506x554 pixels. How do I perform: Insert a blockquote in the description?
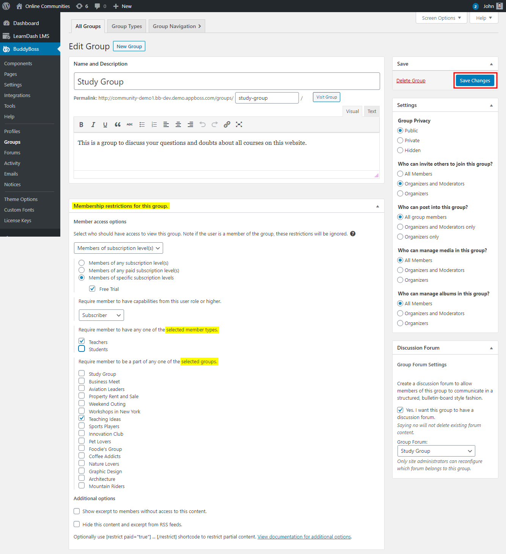point(117,124)
